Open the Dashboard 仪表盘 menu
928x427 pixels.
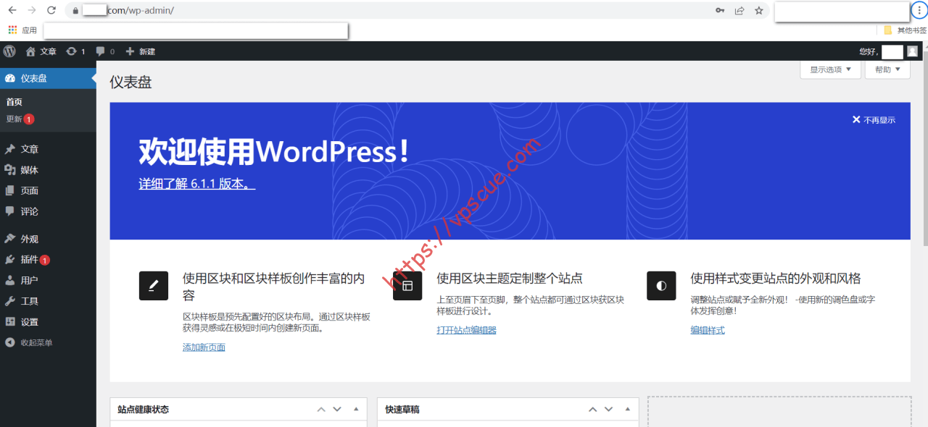click(x=48, y=78)
